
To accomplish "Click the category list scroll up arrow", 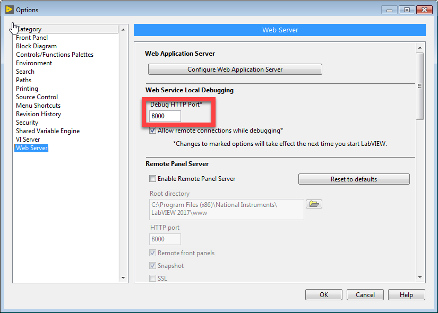I will [124, 30].
